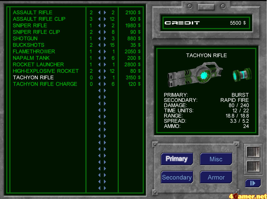Select ROCKET LAUNCHER weapon

(38, 65)
